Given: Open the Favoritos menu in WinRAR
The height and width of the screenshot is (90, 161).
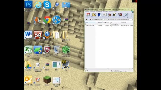Looking at the screenshot, I should (105, 12).
